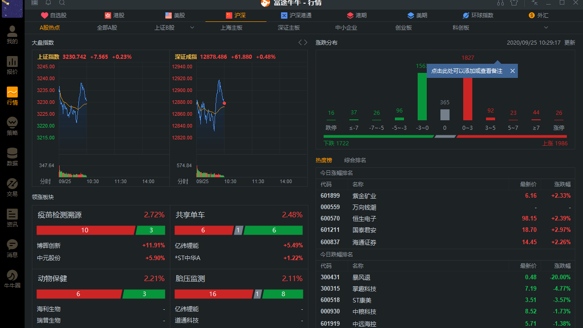The image size is (583, 328).
Task: Open the 报价 quotes panel from sidebar
Action: pyautogui.click(x=12, y=64)
